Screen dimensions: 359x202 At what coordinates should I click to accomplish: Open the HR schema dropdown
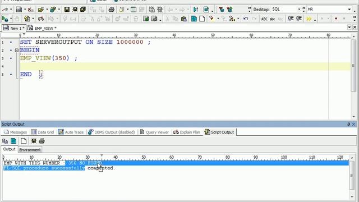pos(349,10)
